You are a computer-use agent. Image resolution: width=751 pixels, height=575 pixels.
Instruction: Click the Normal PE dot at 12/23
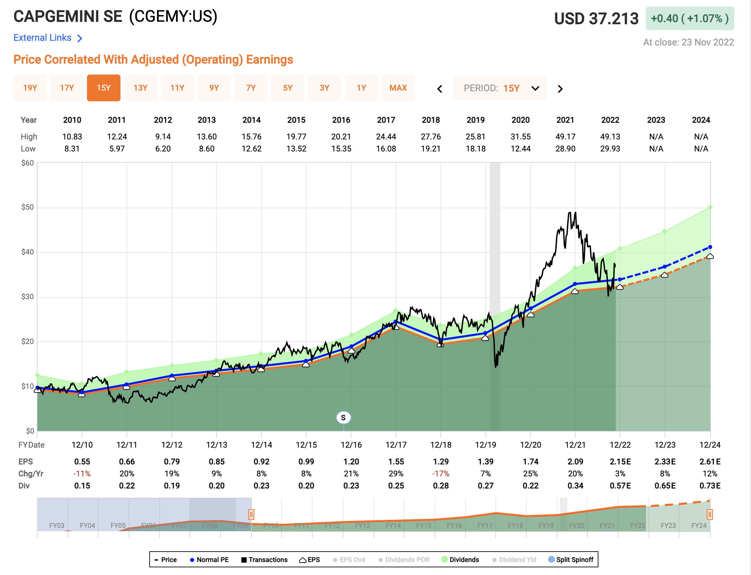pos(665,267)
